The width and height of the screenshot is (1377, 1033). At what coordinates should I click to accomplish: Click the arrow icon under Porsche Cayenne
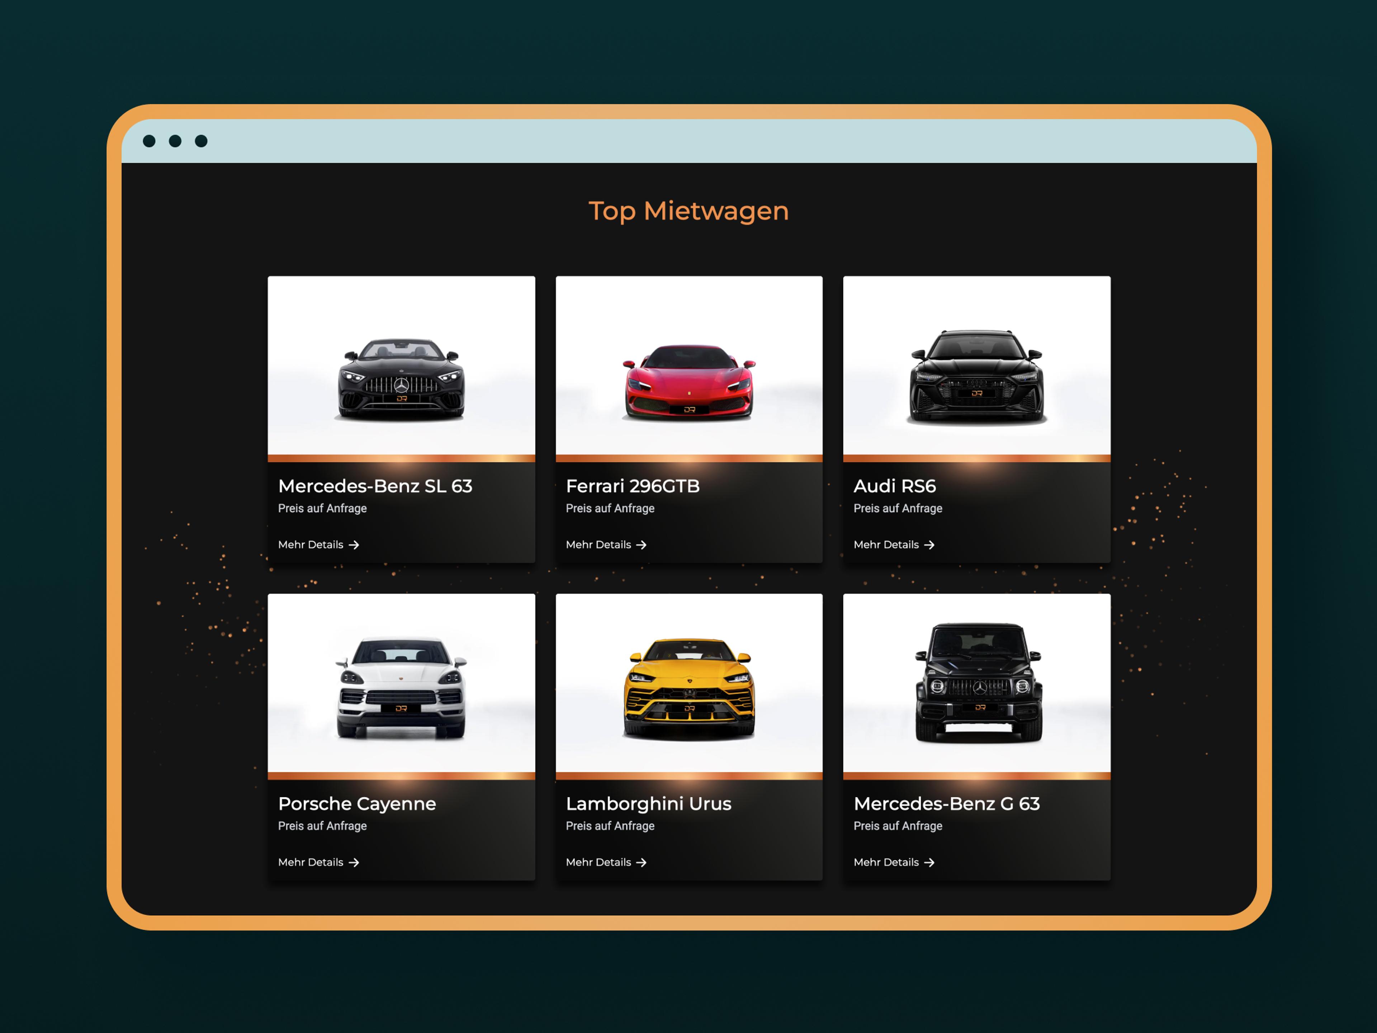click(354, 862)
